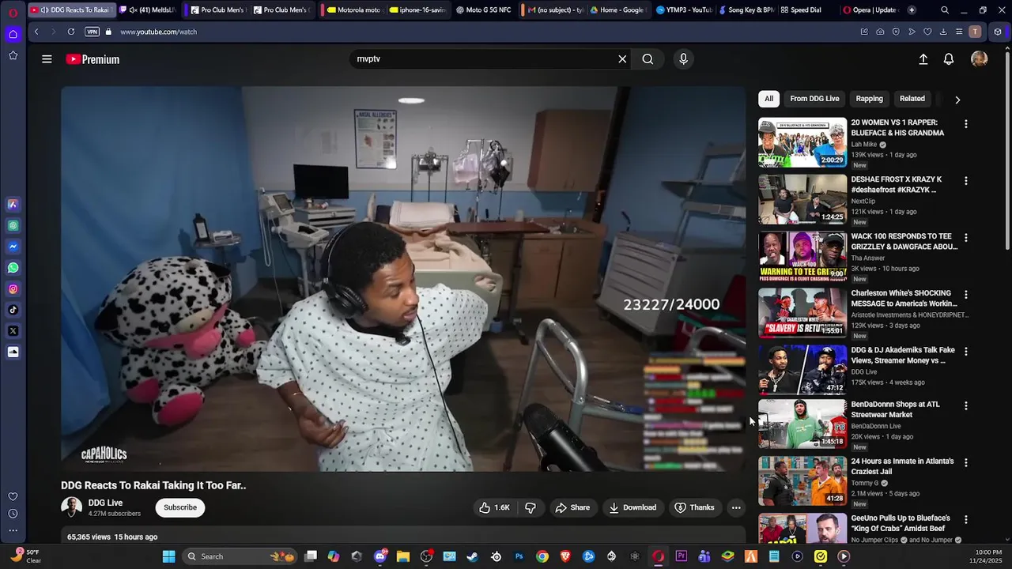This screenshot has height=569, width=1012.
Task: Open sidebar history clock icon
Action: coord(13,514)
